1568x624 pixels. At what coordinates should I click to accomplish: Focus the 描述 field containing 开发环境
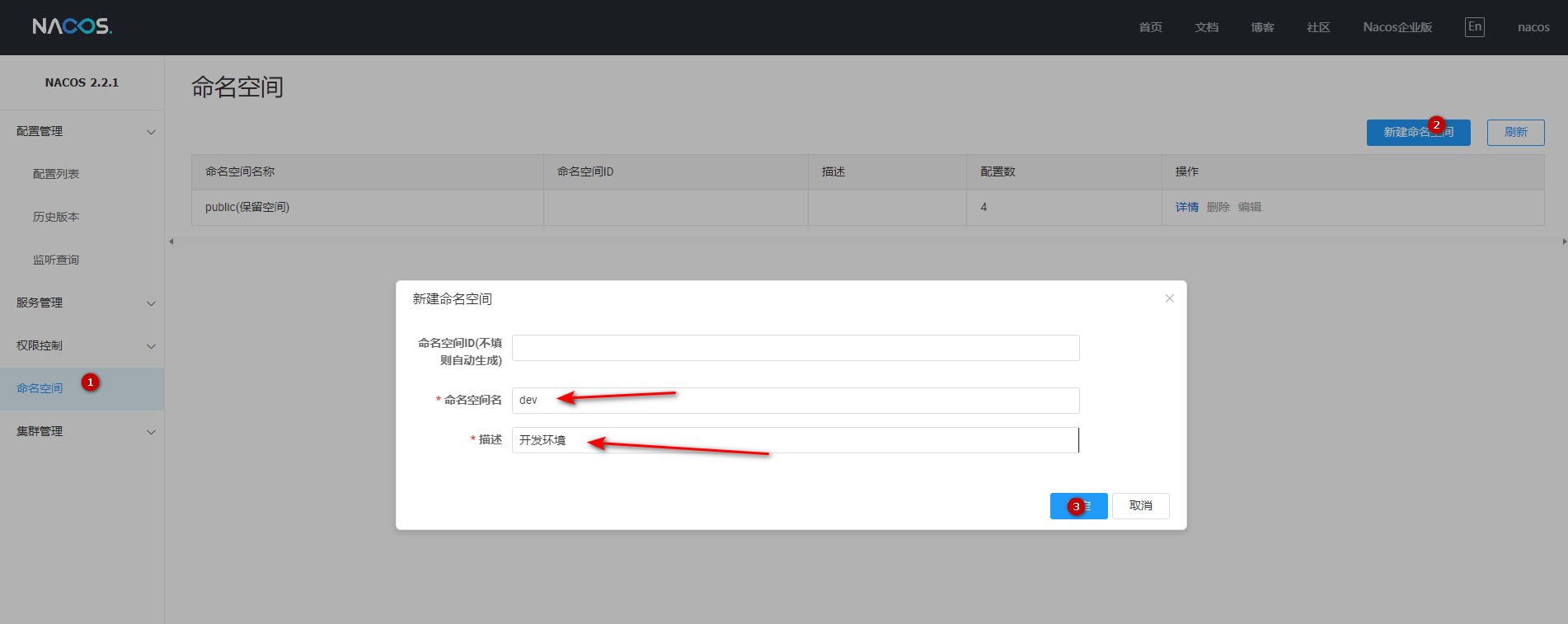[x=796, y=440]
